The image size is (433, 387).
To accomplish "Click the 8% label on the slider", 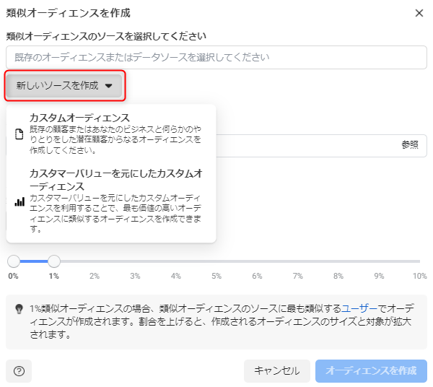I will pos(338,276).
